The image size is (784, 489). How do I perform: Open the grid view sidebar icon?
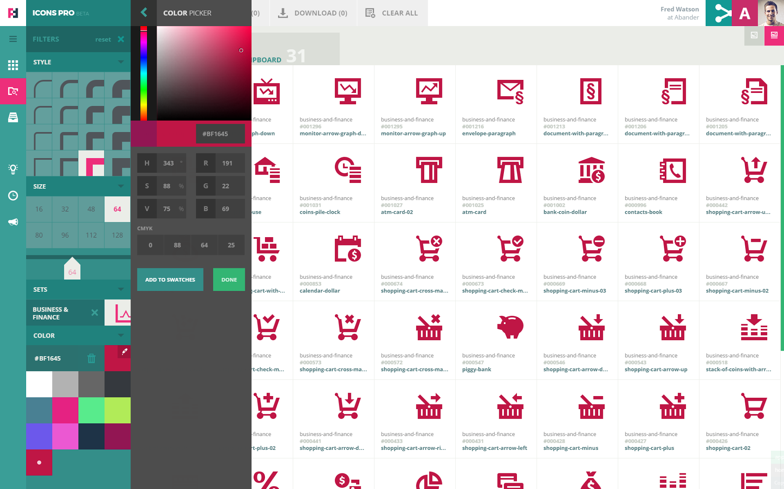tap(13, 65)
